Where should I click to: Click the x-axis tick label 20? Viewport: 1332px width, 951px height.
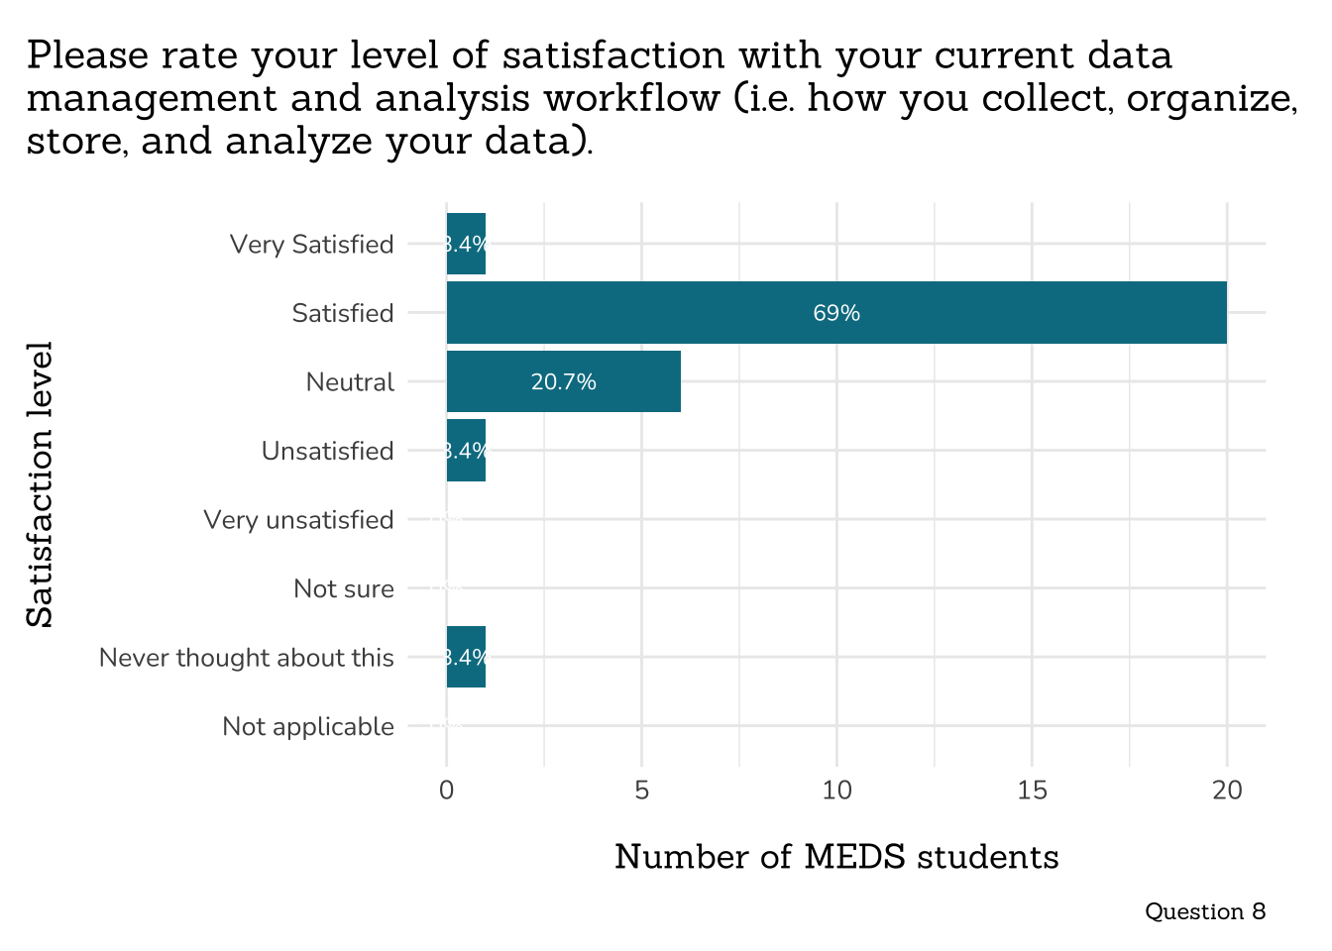click(1227, 791)
